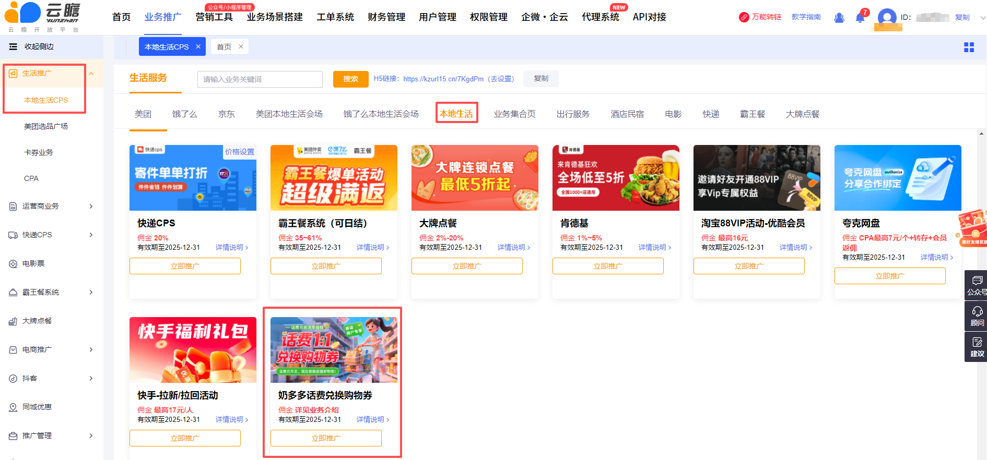Open notification bell with badge
Screen dimensions: 987x460
(x=860, y=17)
